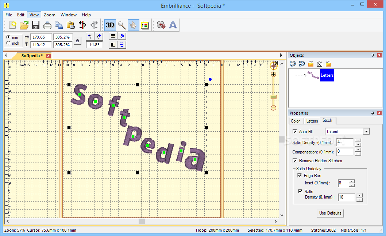The width and height of the screenshot is (386, 236).
Task: Create a new design with New icon
Action: (x=12, y=25)
